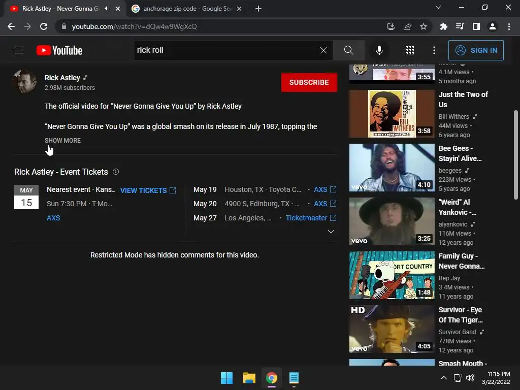Open Survivor Eye Of The Tiger thumbnail
520x390 pixels.
pyautogui.click(x=392, y=329)
